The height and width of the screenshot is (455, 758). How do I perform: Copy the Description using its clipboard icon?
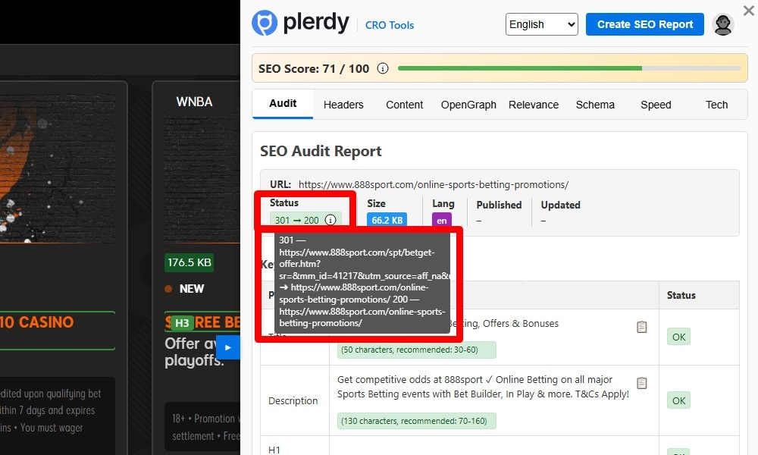[641, 383]
